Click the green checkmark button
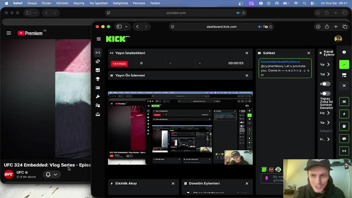Viewport: 352px width, 198px height. tap(344, 64)
